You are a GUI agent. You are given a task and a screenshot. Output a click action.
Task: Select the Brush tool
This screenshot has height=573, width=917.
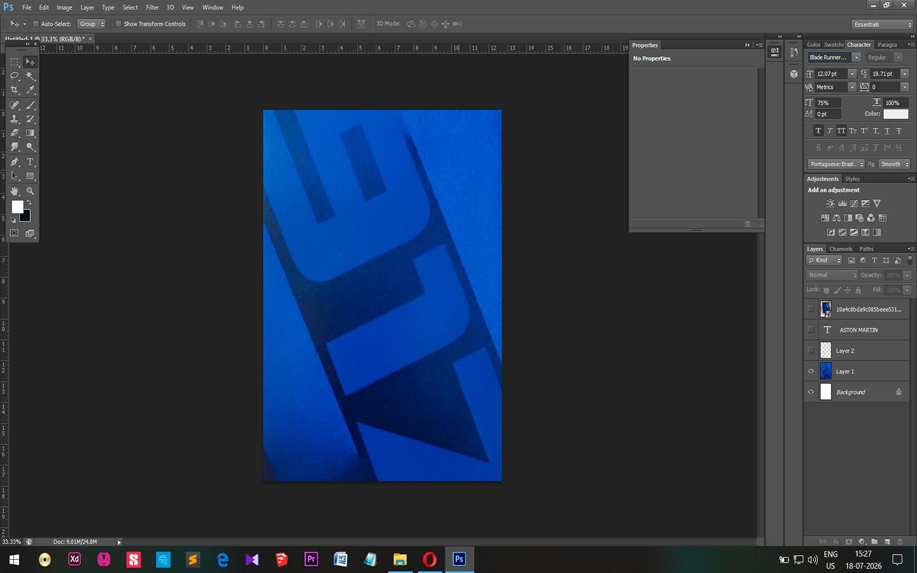coord(30,105)
